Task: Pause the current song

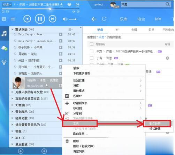Action: pos(40,19)
